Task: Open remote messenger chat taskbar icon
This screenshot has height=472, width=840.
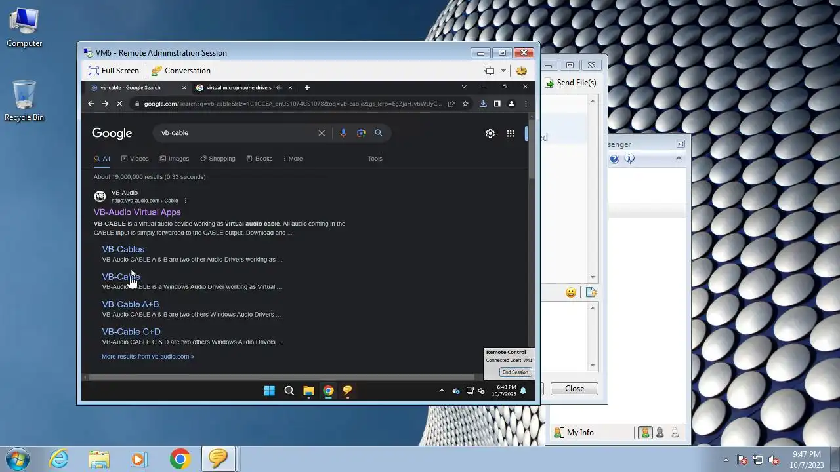Action: pos(348,391)
